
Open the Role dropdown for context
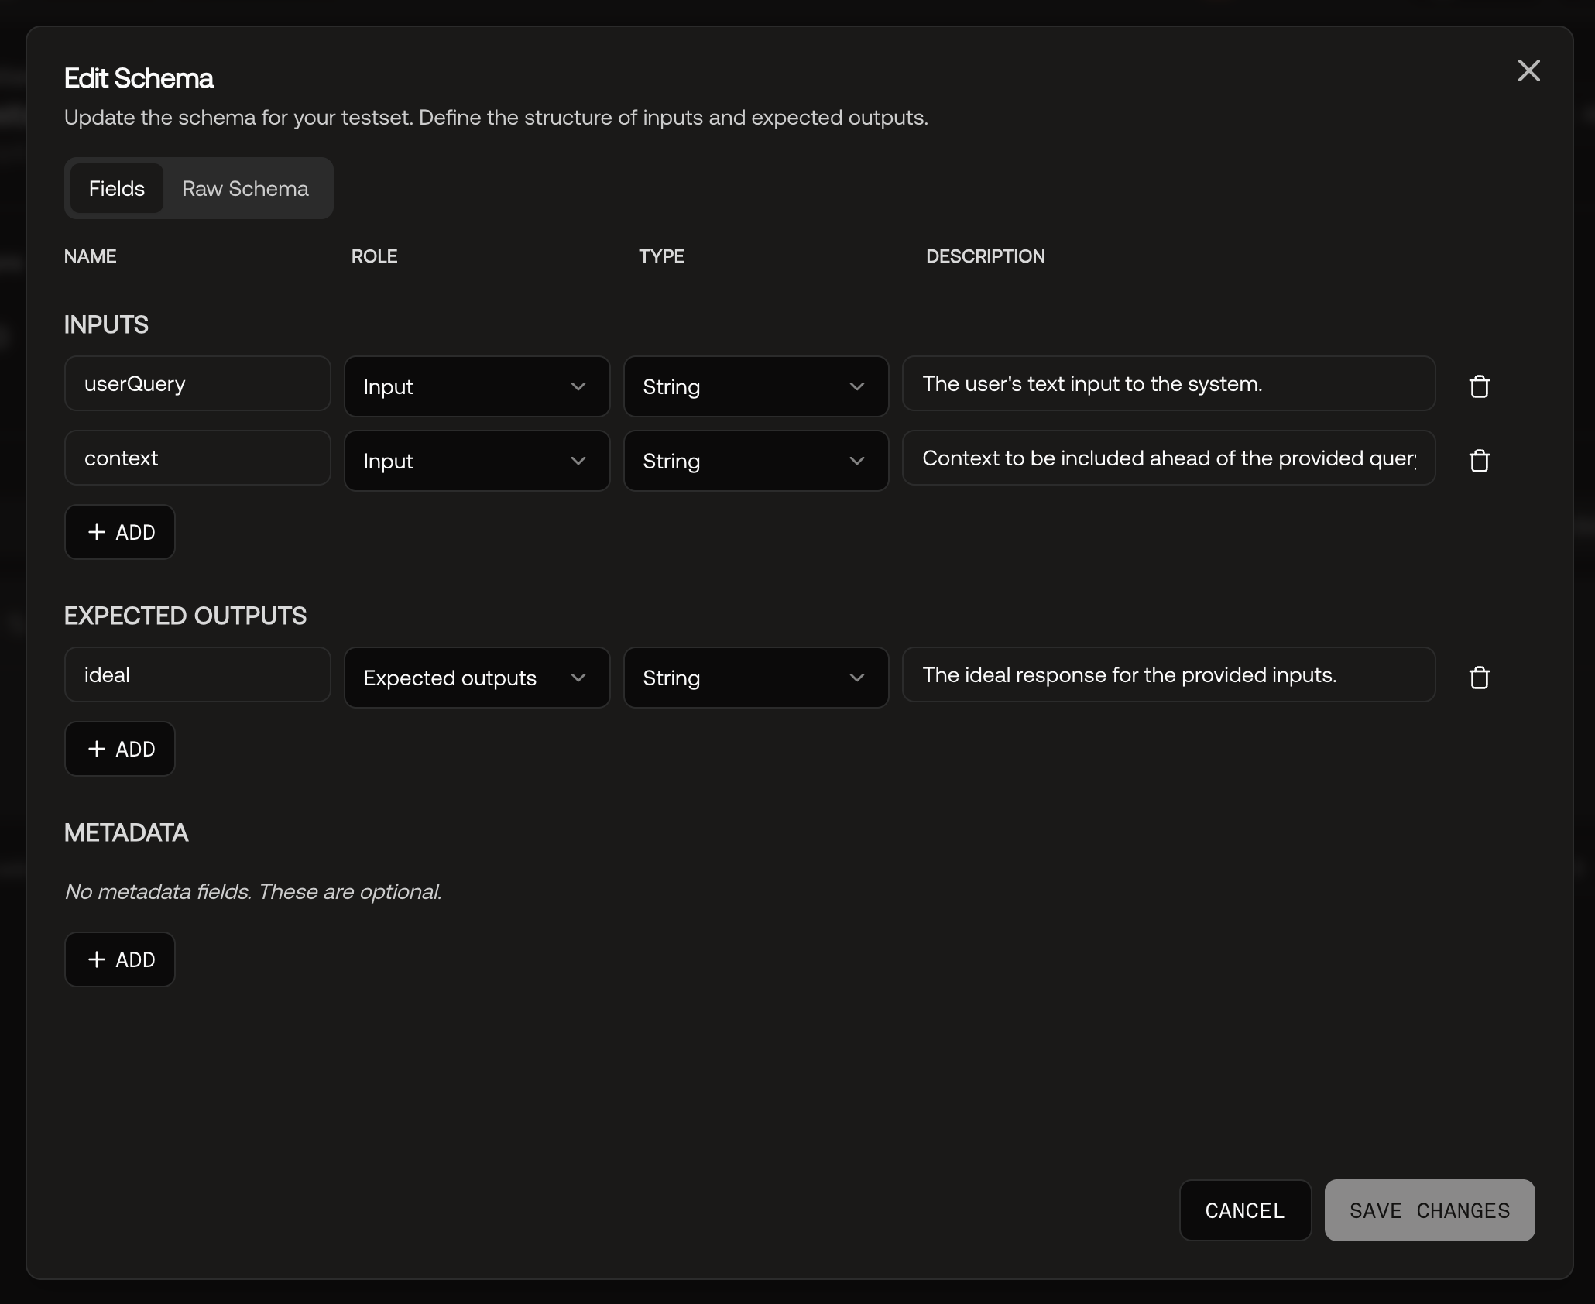point(477,461)
